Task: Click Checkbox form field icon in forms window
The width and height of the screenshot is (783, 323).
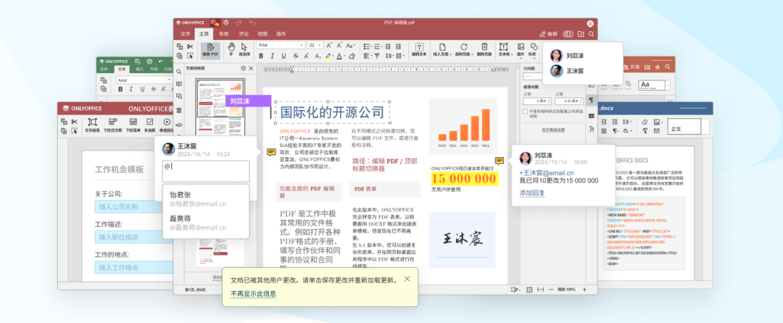Action: [x=150, y=124]
